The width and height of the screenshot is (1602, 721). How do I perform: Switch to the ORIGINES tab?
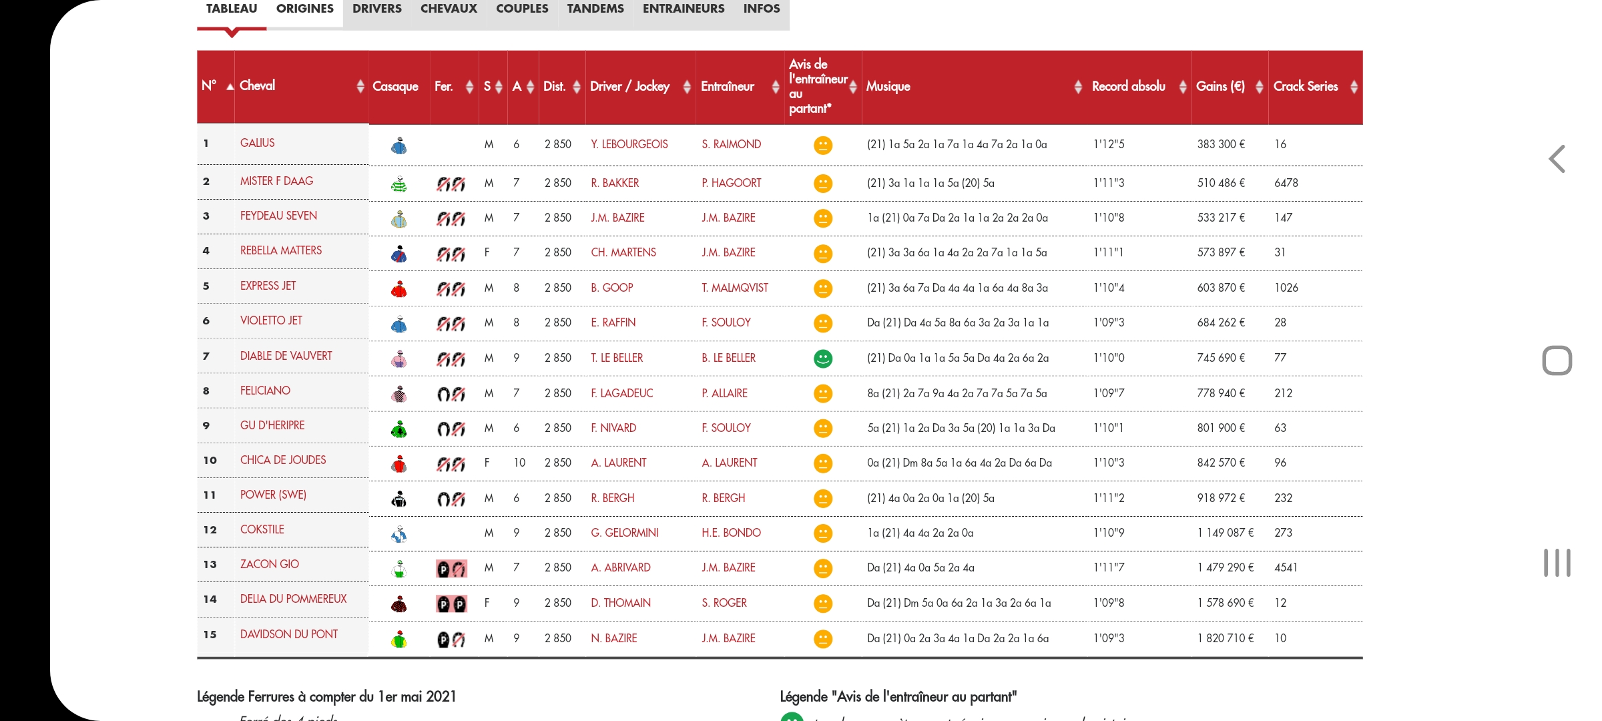(x=304, y=9)
